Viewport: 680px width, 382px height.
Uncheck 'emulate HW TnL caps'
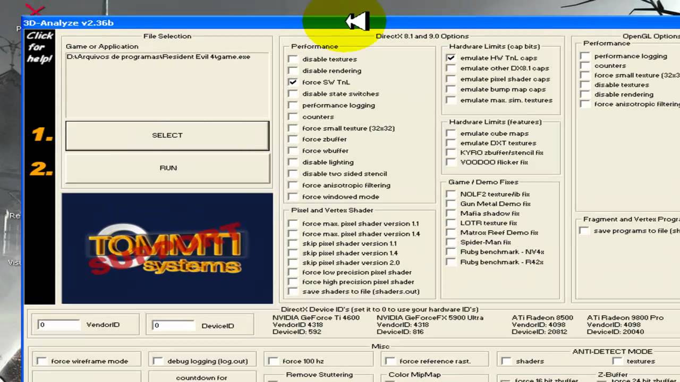click(x=450, y=58)
